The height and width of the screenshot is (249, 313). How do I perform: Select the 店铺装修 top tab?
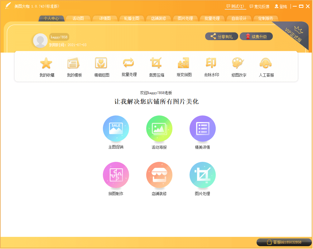click(158, 18)
